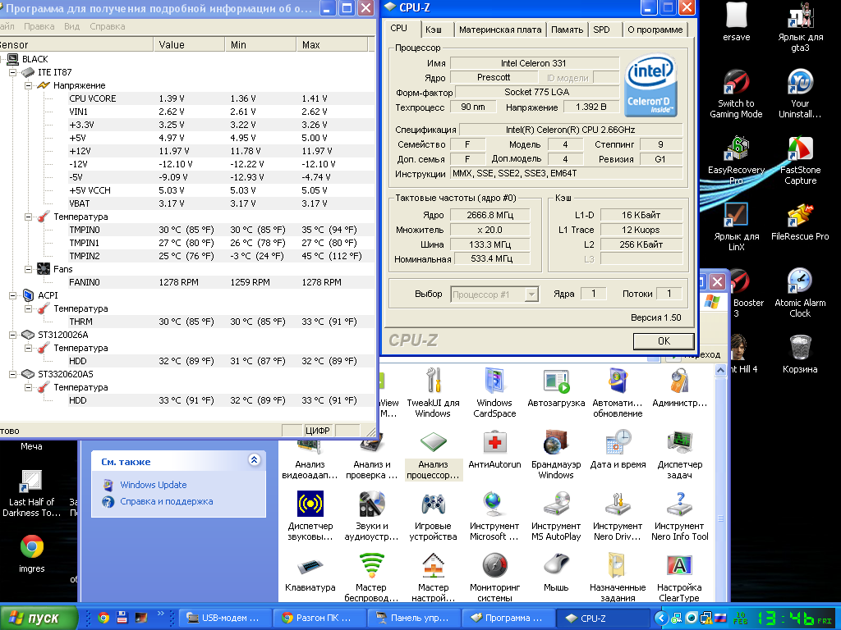Open the AntiAutorun icon

pos(494,444)
